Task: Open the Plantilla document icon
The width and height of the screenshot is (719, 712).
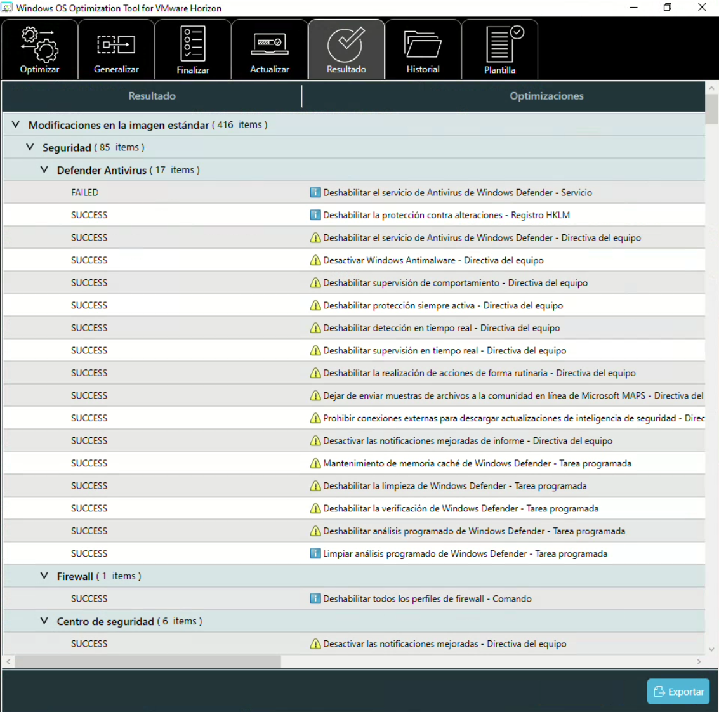Action: [500, 44]
